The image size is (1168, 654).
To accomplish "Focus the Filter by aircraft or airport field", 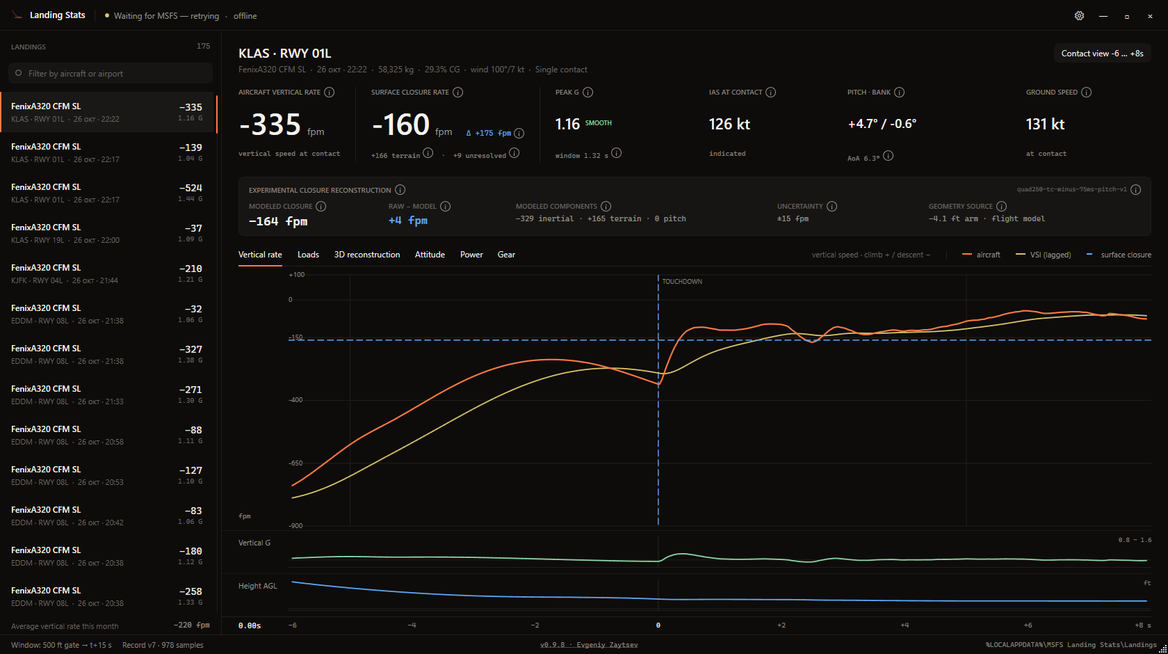I will coord(111,73).
